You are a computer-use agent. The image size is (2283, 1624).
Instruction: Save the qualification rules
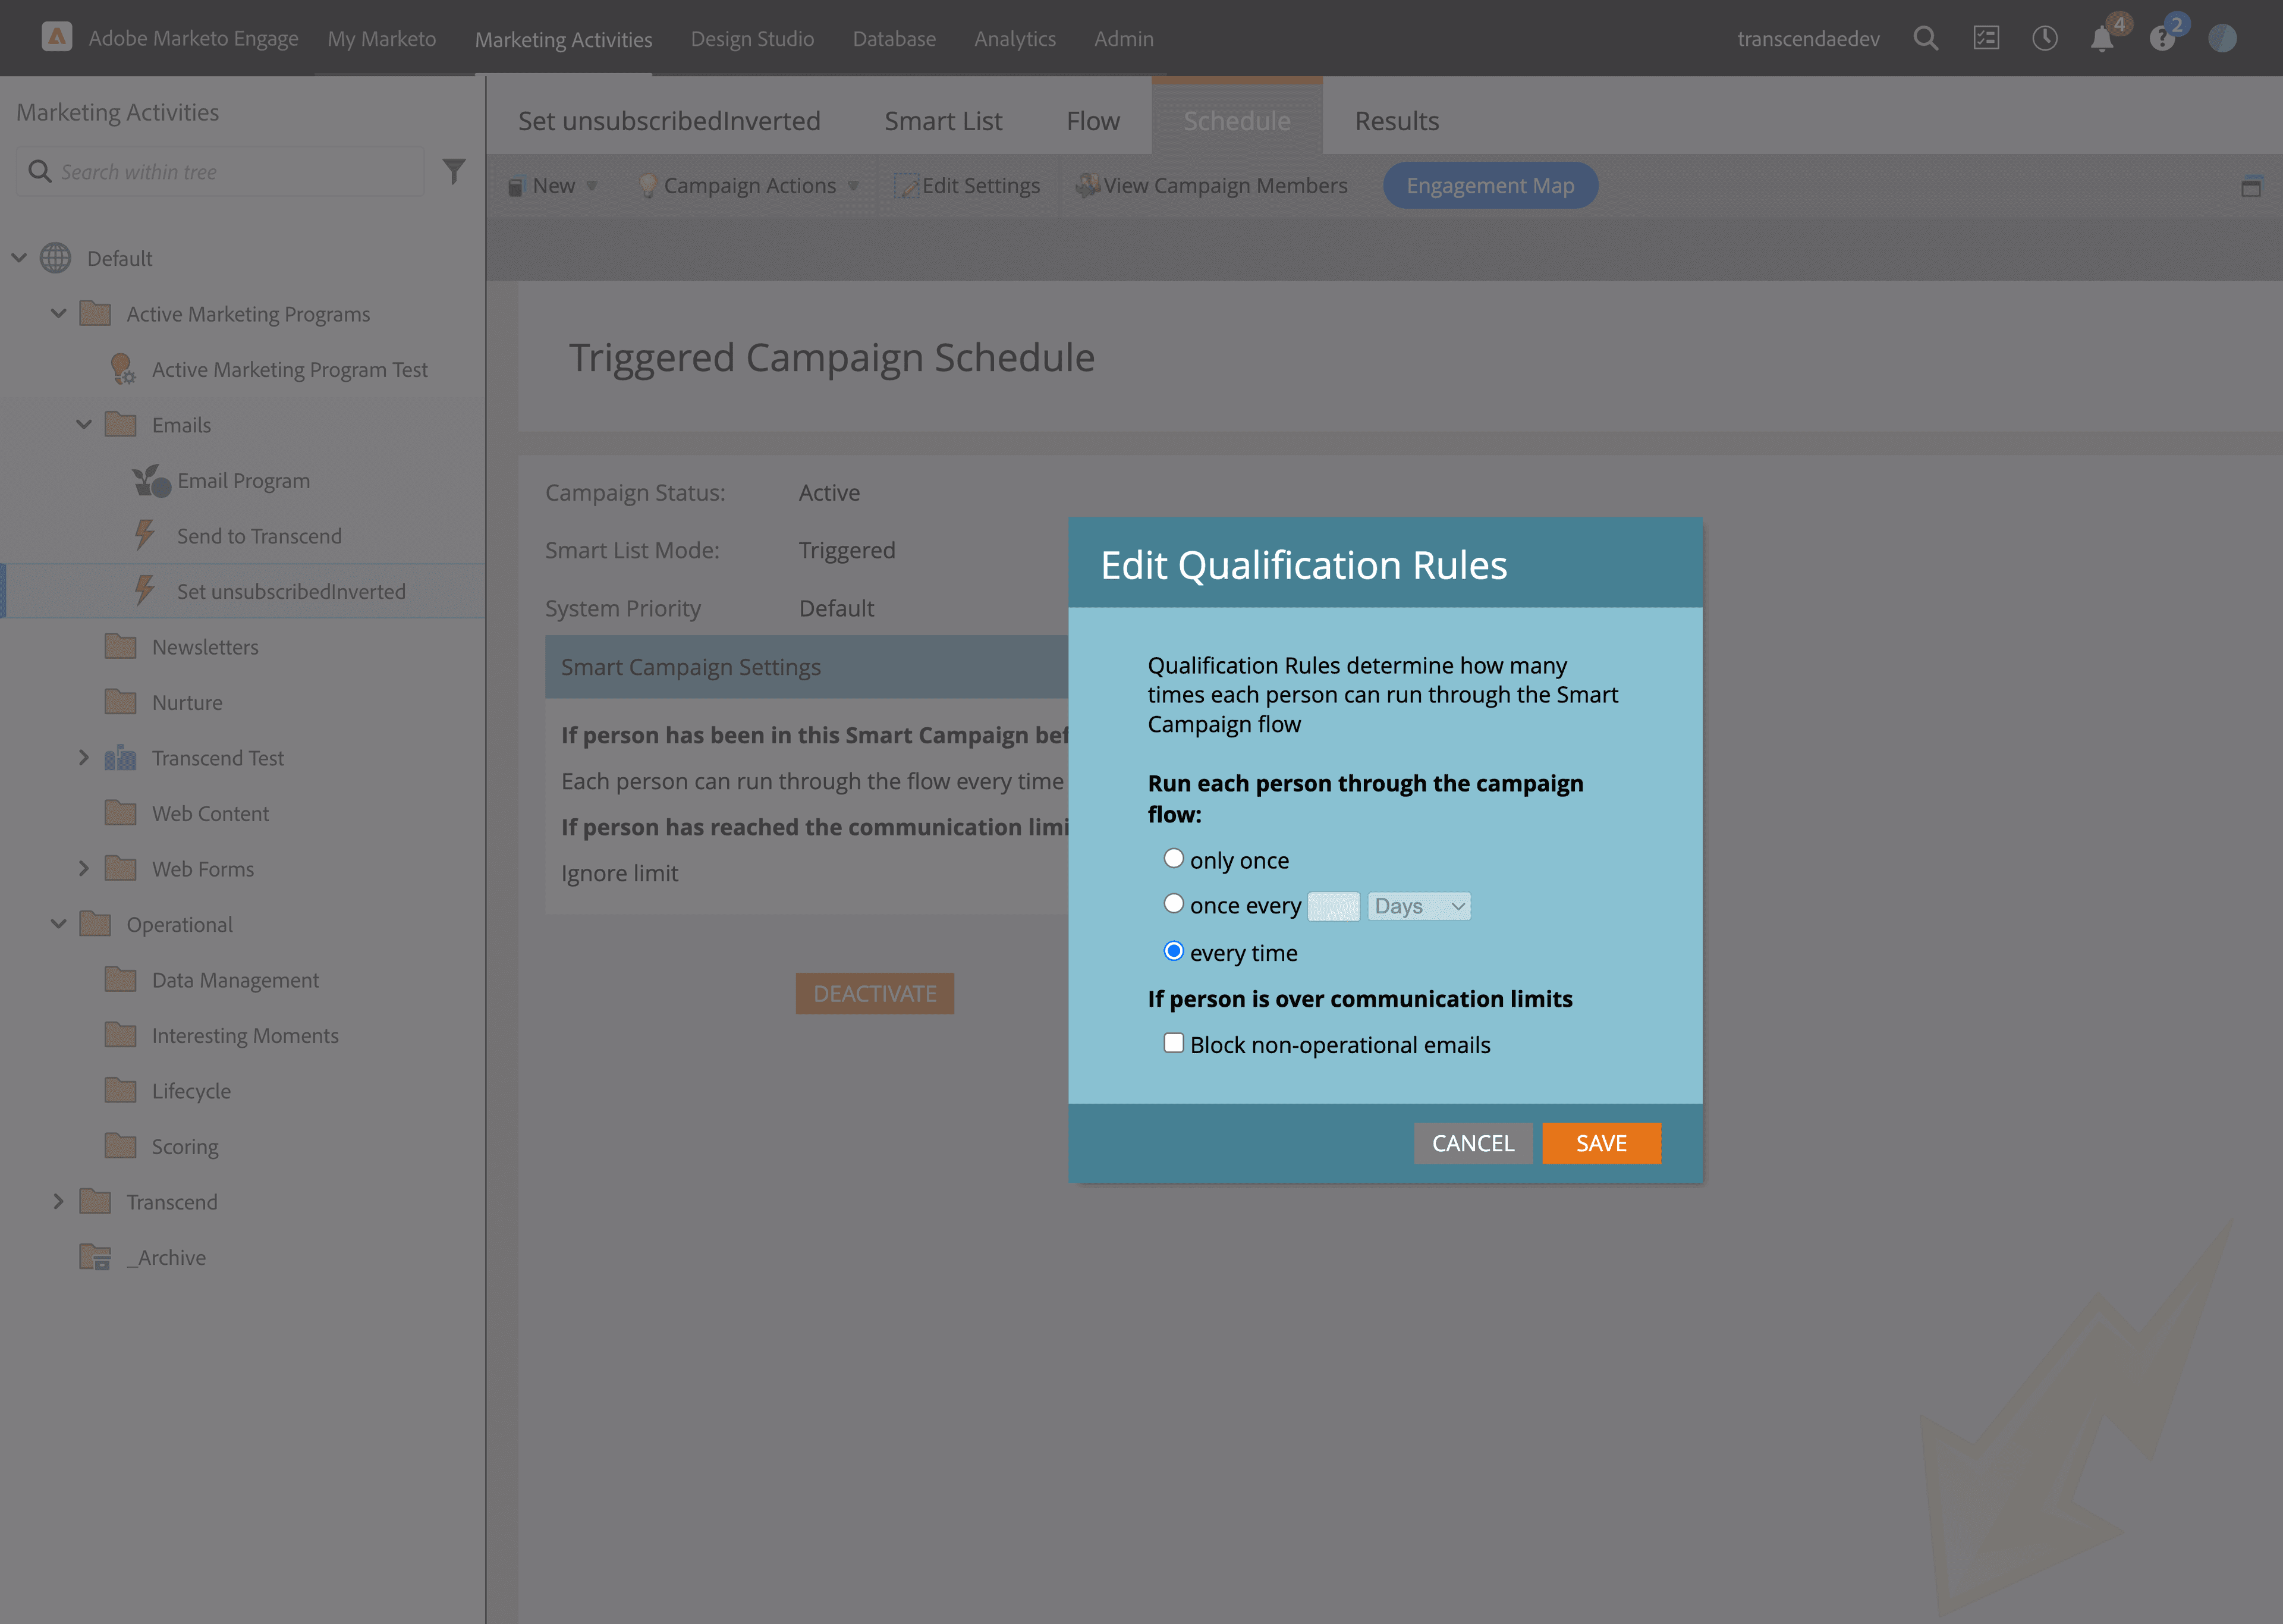tap(1601, 1143)
